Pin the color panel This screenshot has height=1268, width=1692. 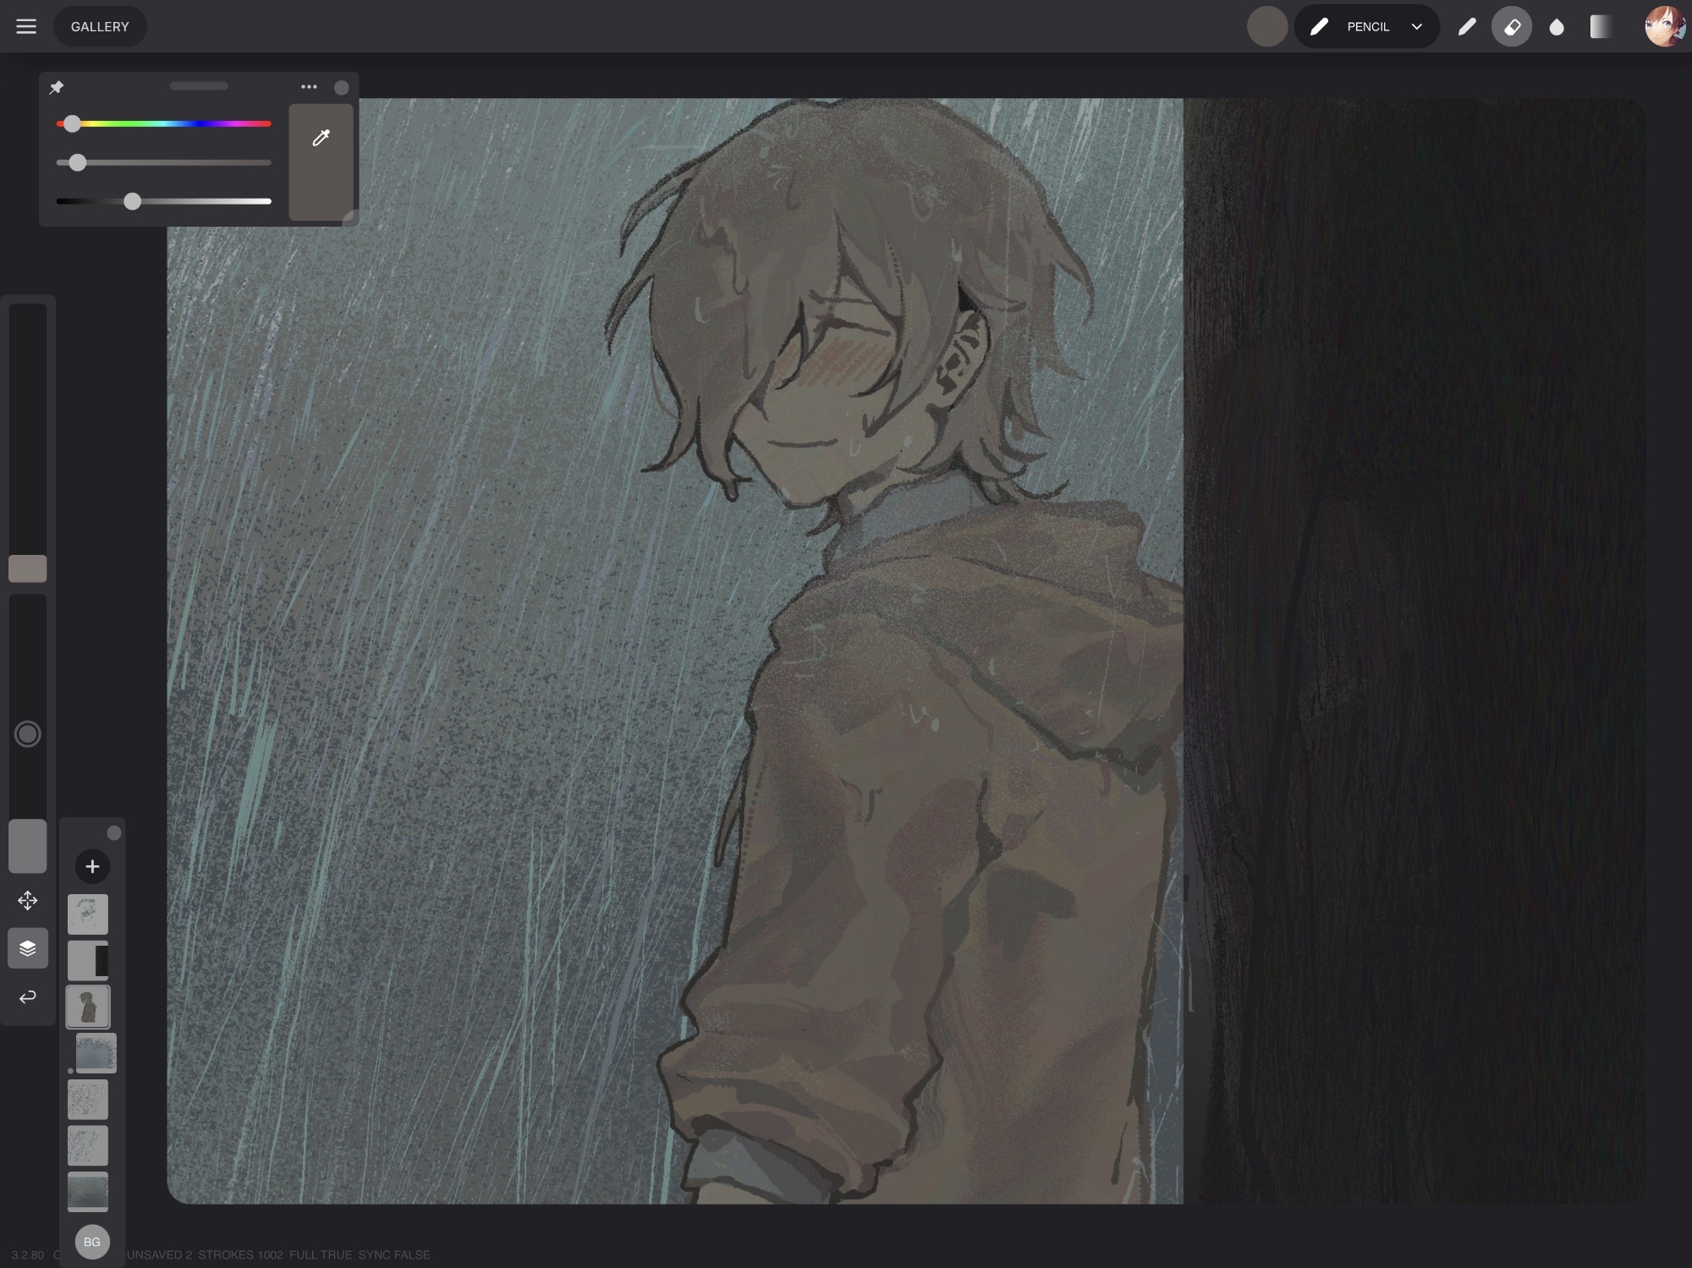click(57, 87)
